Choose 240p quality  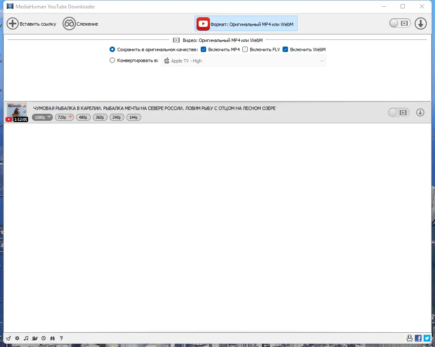[117, 117]
